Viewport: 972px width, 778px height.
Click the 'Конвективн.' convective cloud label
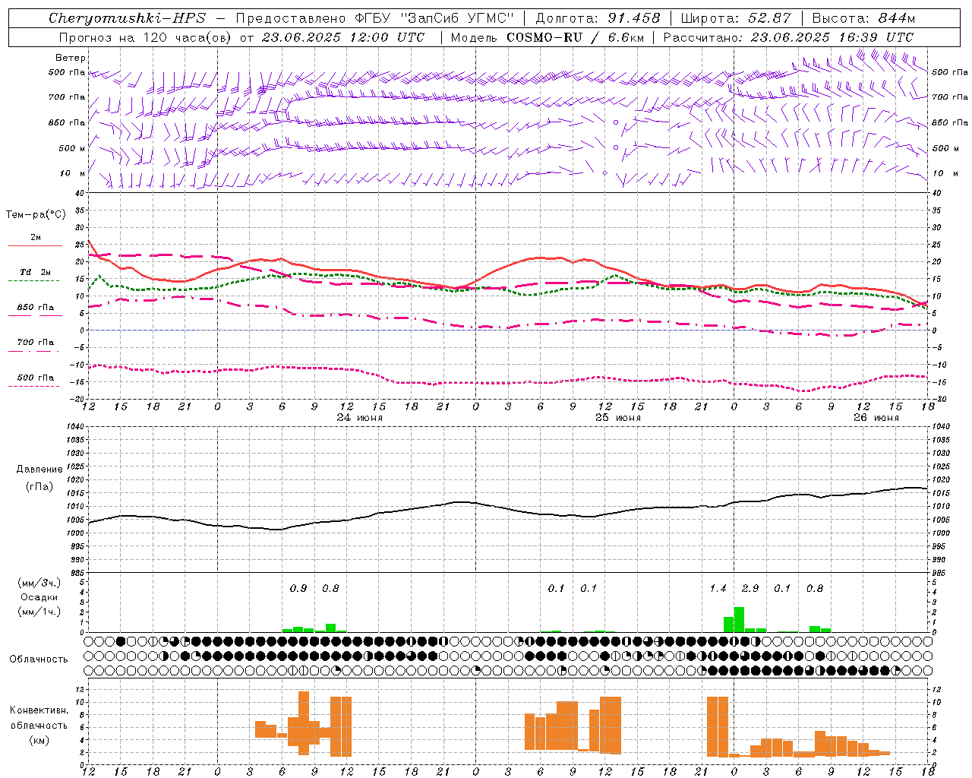point(39,710)
